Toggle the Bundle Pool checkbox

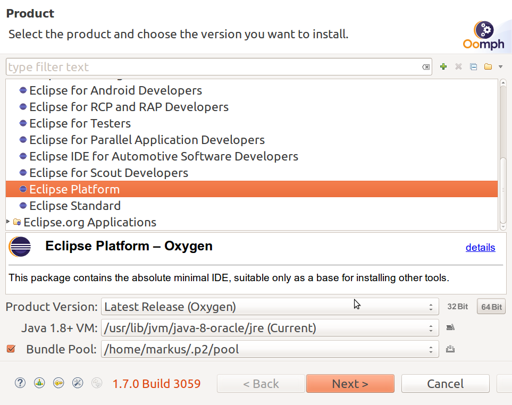[11, 349]
